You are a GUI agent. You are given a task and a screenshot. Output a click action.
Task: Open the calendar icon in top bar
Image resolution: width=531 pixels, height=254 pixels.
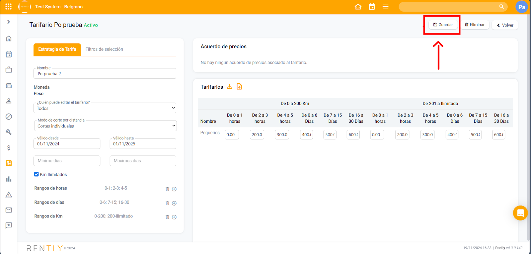click(x=372, y=7)
